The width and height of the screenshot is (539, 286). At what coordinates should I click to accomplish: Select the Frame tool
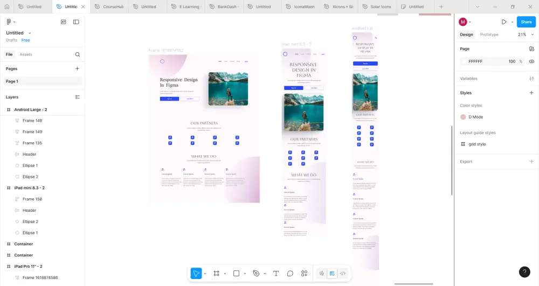tap(216, 273)
